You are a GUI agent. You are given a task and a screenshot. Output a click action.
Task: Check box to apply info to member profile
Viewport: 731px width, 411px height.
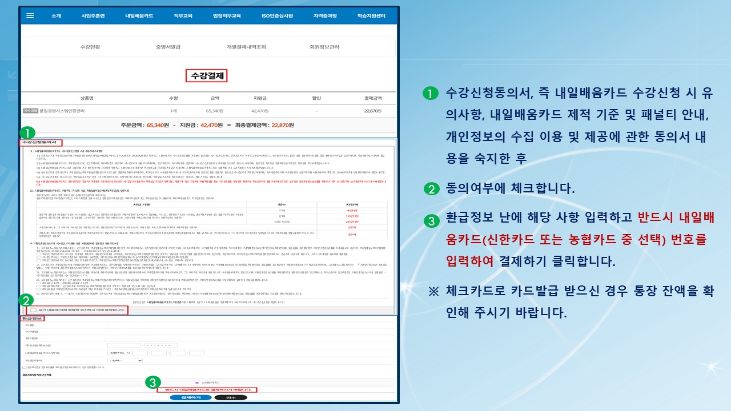(x=23, y=367)
